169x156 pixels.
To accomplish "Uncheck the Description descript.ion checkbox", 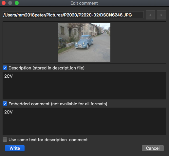I will pos(5,68).
